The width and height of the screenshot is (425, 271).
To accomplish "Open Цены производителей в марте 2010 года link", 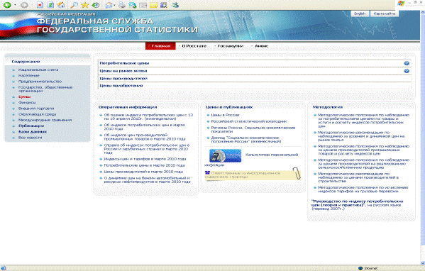I will coord(143,172).
